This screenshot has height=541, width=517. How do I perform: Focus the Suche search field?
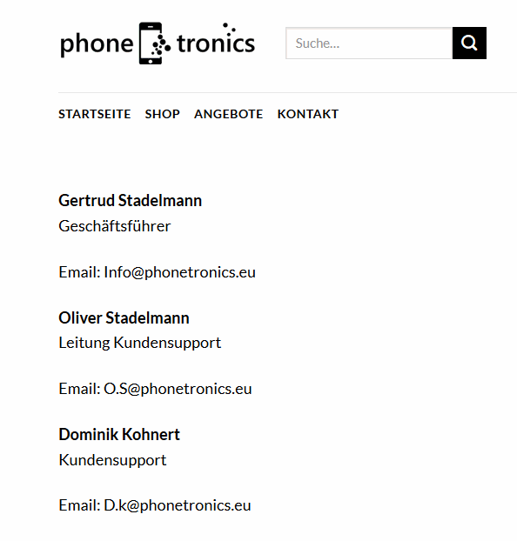coord(369,43)
